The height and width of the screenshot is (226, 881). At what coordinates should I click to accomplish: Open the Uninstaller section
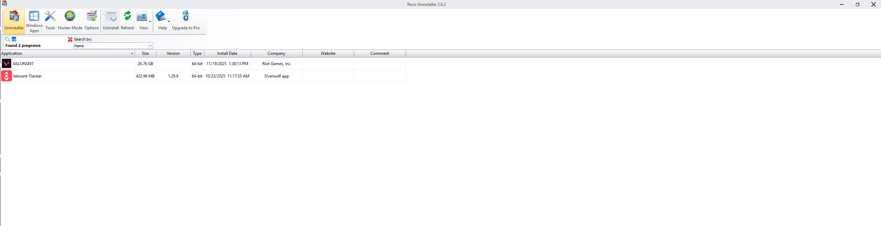coord(14,21)
